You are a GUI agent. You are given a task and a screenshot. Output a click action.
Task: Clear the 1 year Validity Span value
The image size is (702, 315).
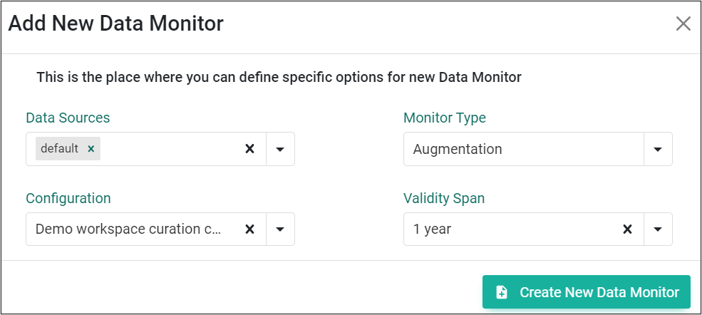click(628, 229)
